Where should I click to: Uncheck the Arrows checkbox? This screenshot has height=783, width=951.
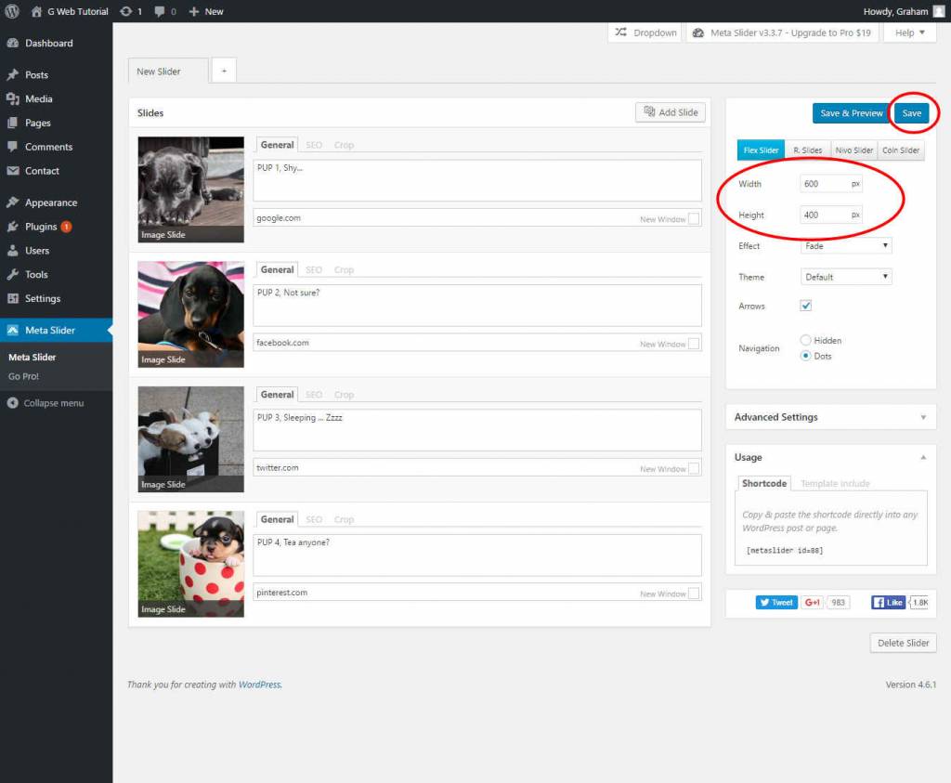point(806,306)
